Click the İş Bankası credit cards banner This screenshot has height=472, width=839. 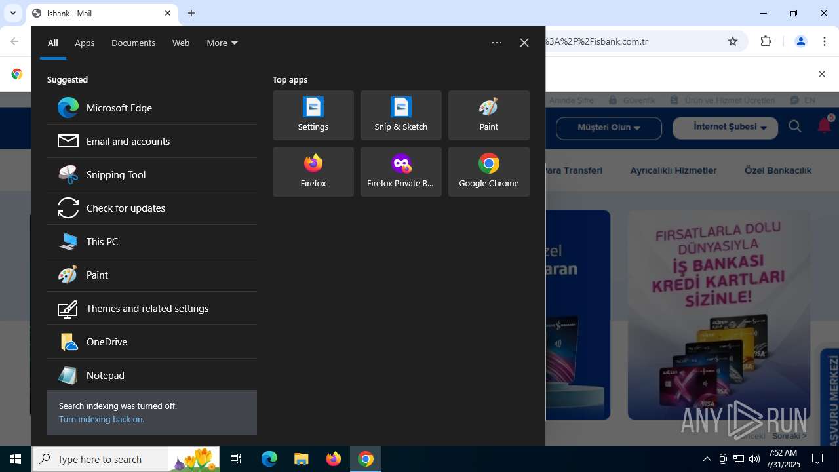point(719,315)
